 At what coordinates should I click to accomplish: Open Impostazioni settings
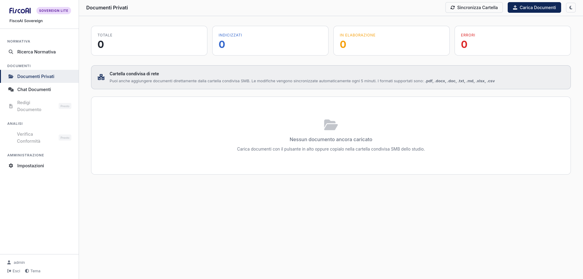tap(39, 166)
